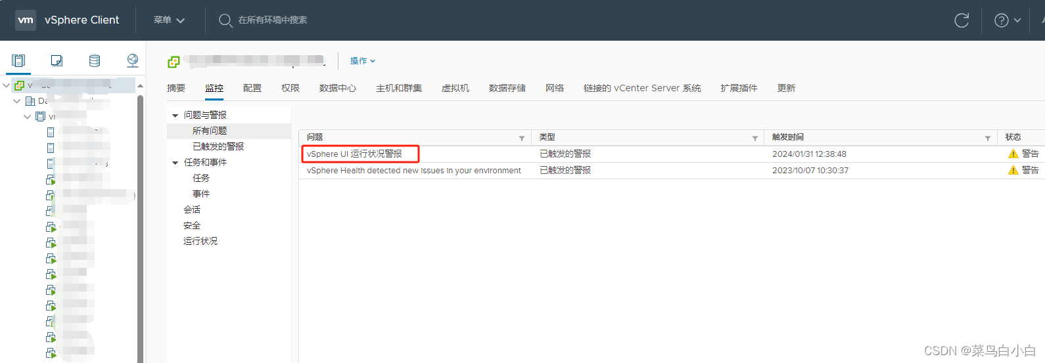
Task: Click the search magnifier icon
Action: point(225,20)
